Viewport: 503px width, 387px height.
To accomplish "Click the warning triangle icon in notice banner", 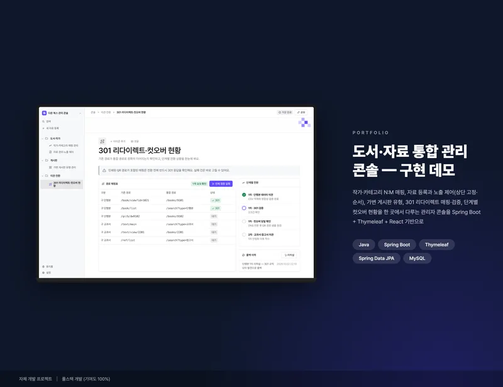I will 104,171.
